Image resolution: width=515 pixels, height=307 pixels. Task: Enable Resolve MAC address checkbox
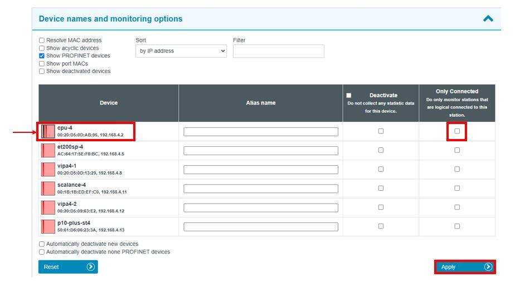pyautogui.click(x=42, y=40)
